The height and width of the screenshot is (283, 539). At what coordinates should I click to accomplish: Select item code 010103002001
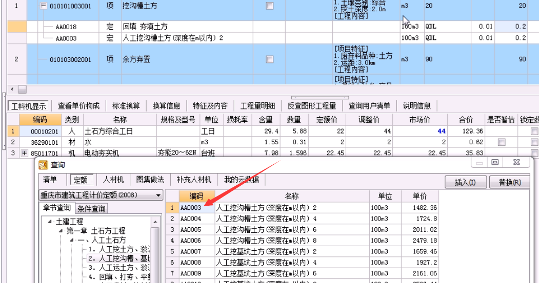(x=70, y=60)
